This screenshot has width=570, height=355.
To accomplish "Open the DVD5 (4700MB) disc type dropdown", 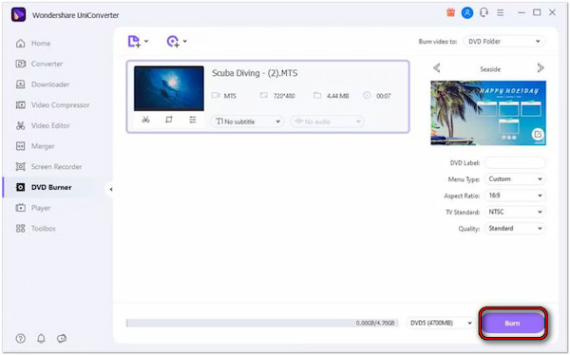I will click(441, 323).
